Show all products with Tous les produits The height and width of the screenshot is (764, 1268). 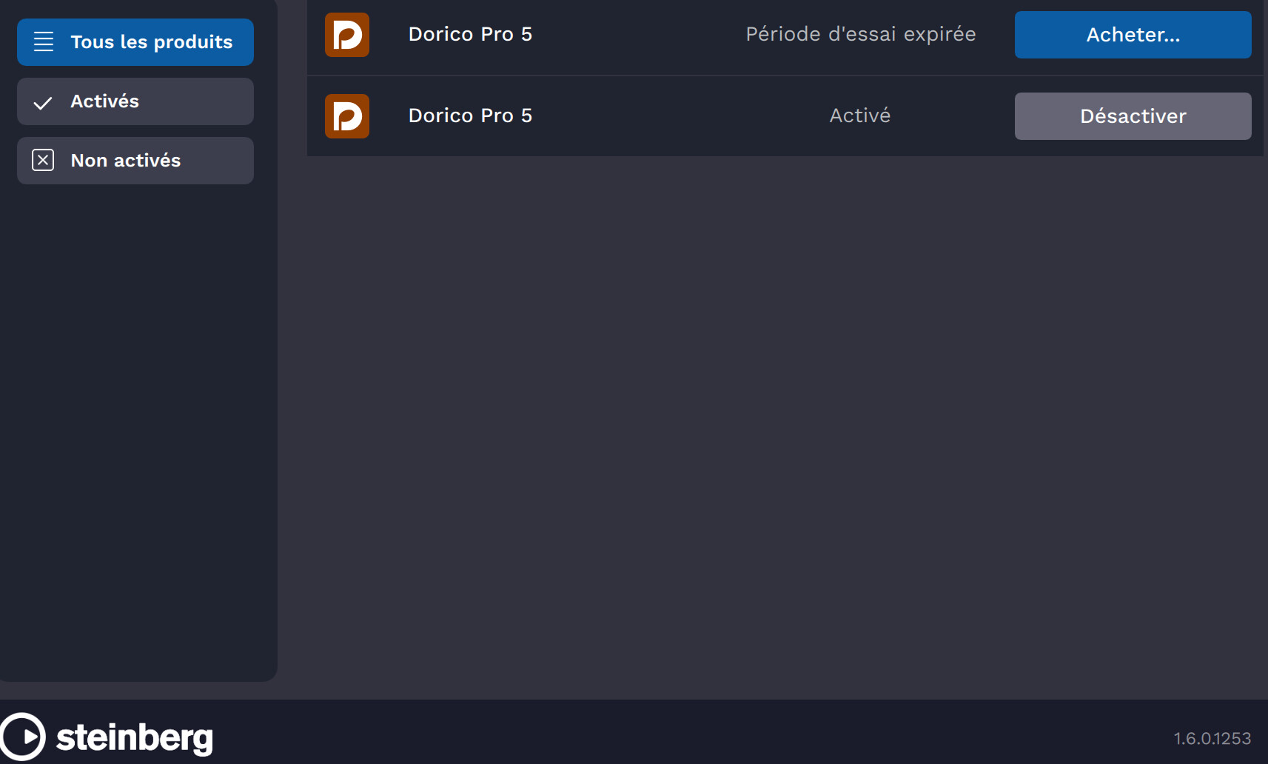click(x=135, y=42)
